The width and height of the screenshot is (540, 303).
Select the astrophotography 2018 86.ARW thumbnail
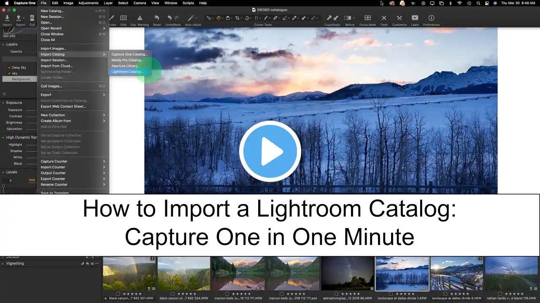point(348,274)
